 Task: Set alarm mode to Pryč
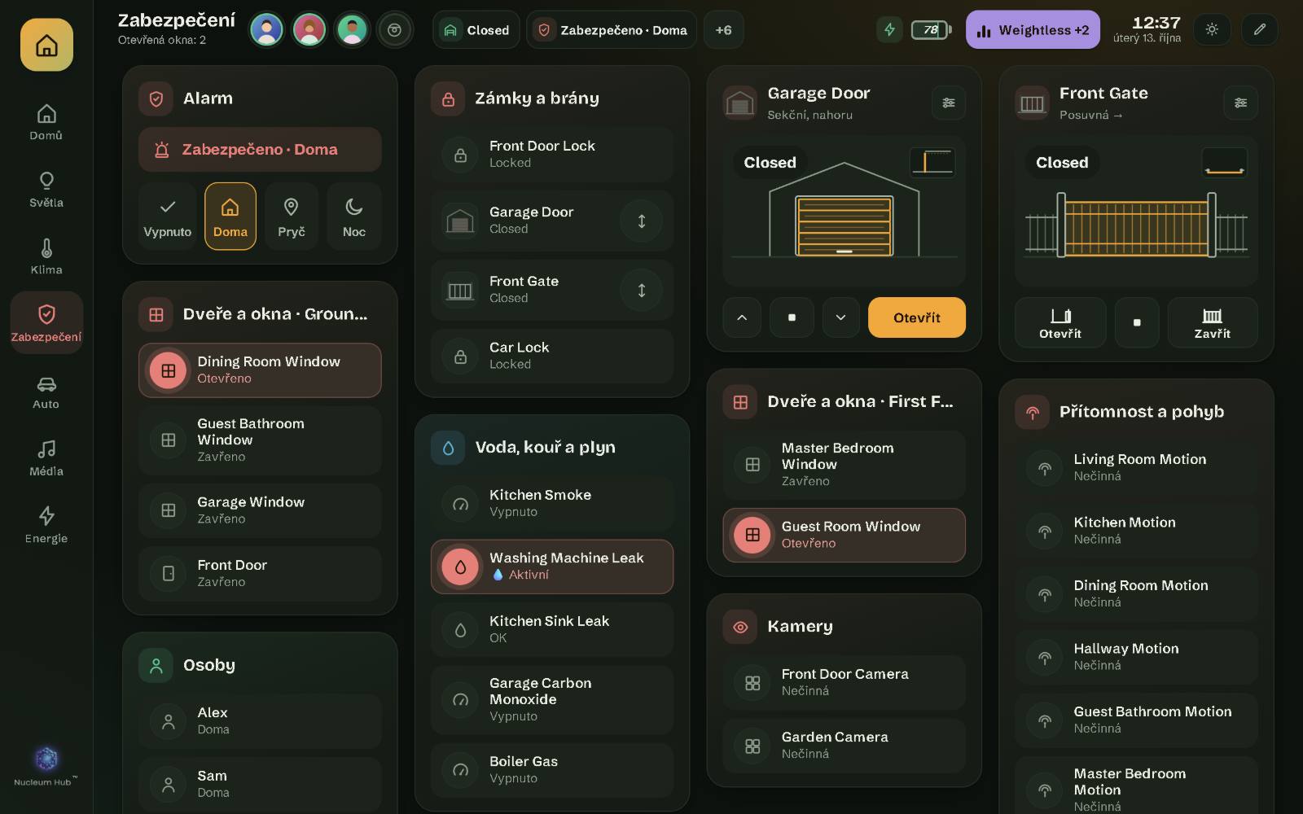point(291,216)
